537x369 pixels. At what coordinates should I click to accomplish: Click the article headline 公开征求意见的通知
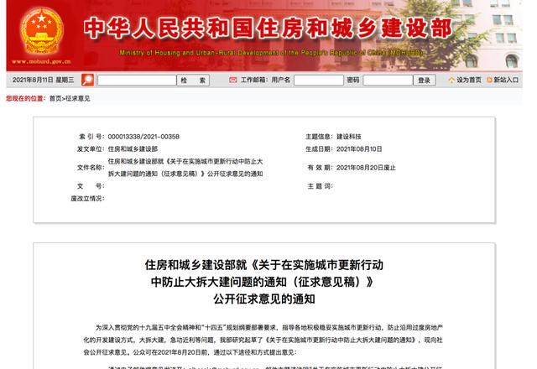click(264, 299)
